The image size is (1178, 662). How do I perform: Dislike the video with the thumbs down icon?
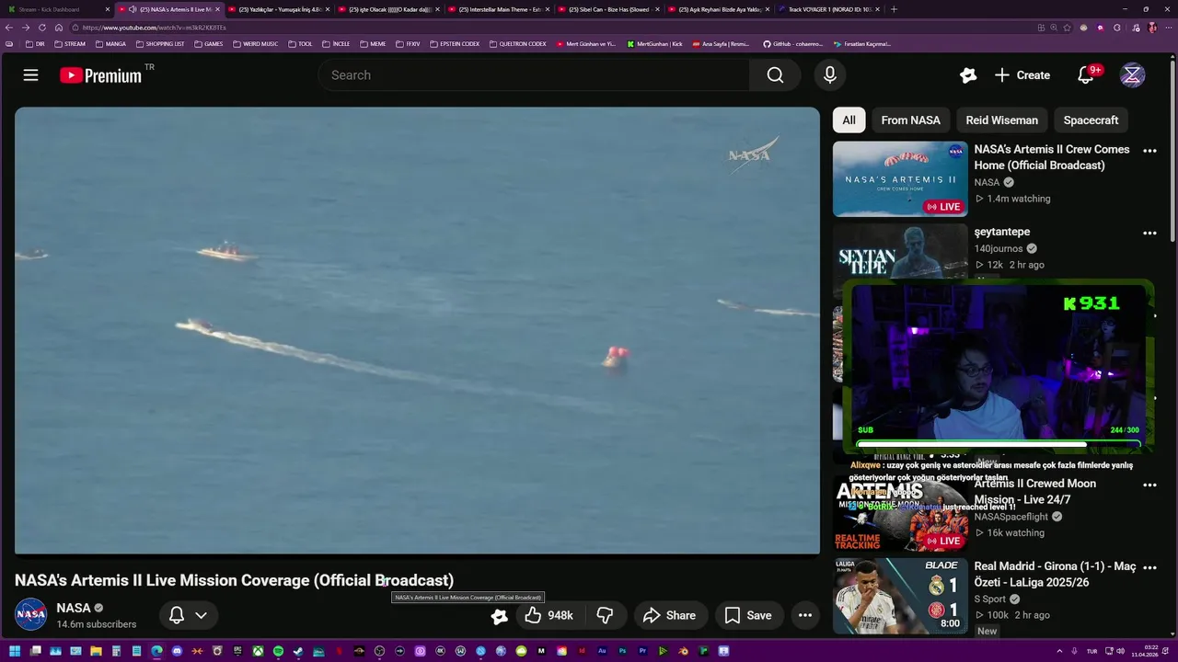point(605,615)
